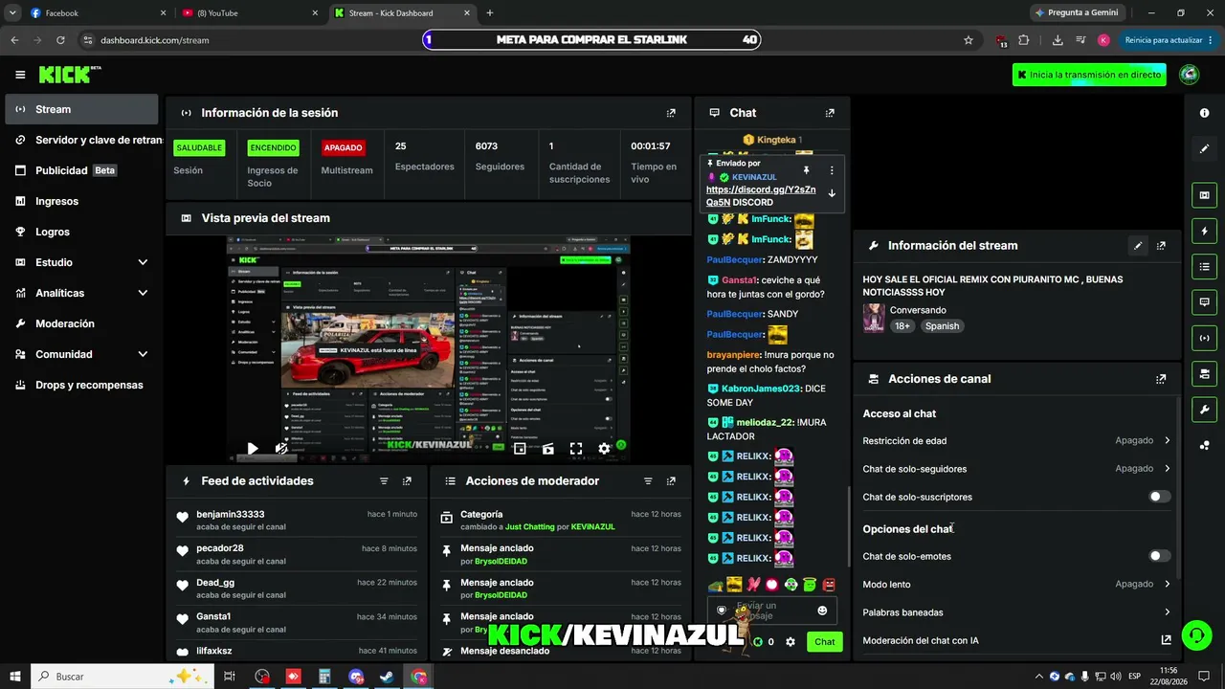Open settings gear in the stream preview player

(604, 448)
